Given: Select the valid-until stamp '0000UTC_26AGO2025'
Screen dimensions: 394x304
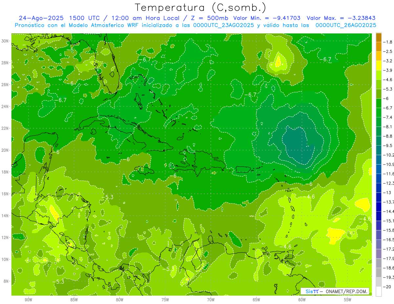Looking at the screenshot, I should pyautogui.click(x=346, y=25).
